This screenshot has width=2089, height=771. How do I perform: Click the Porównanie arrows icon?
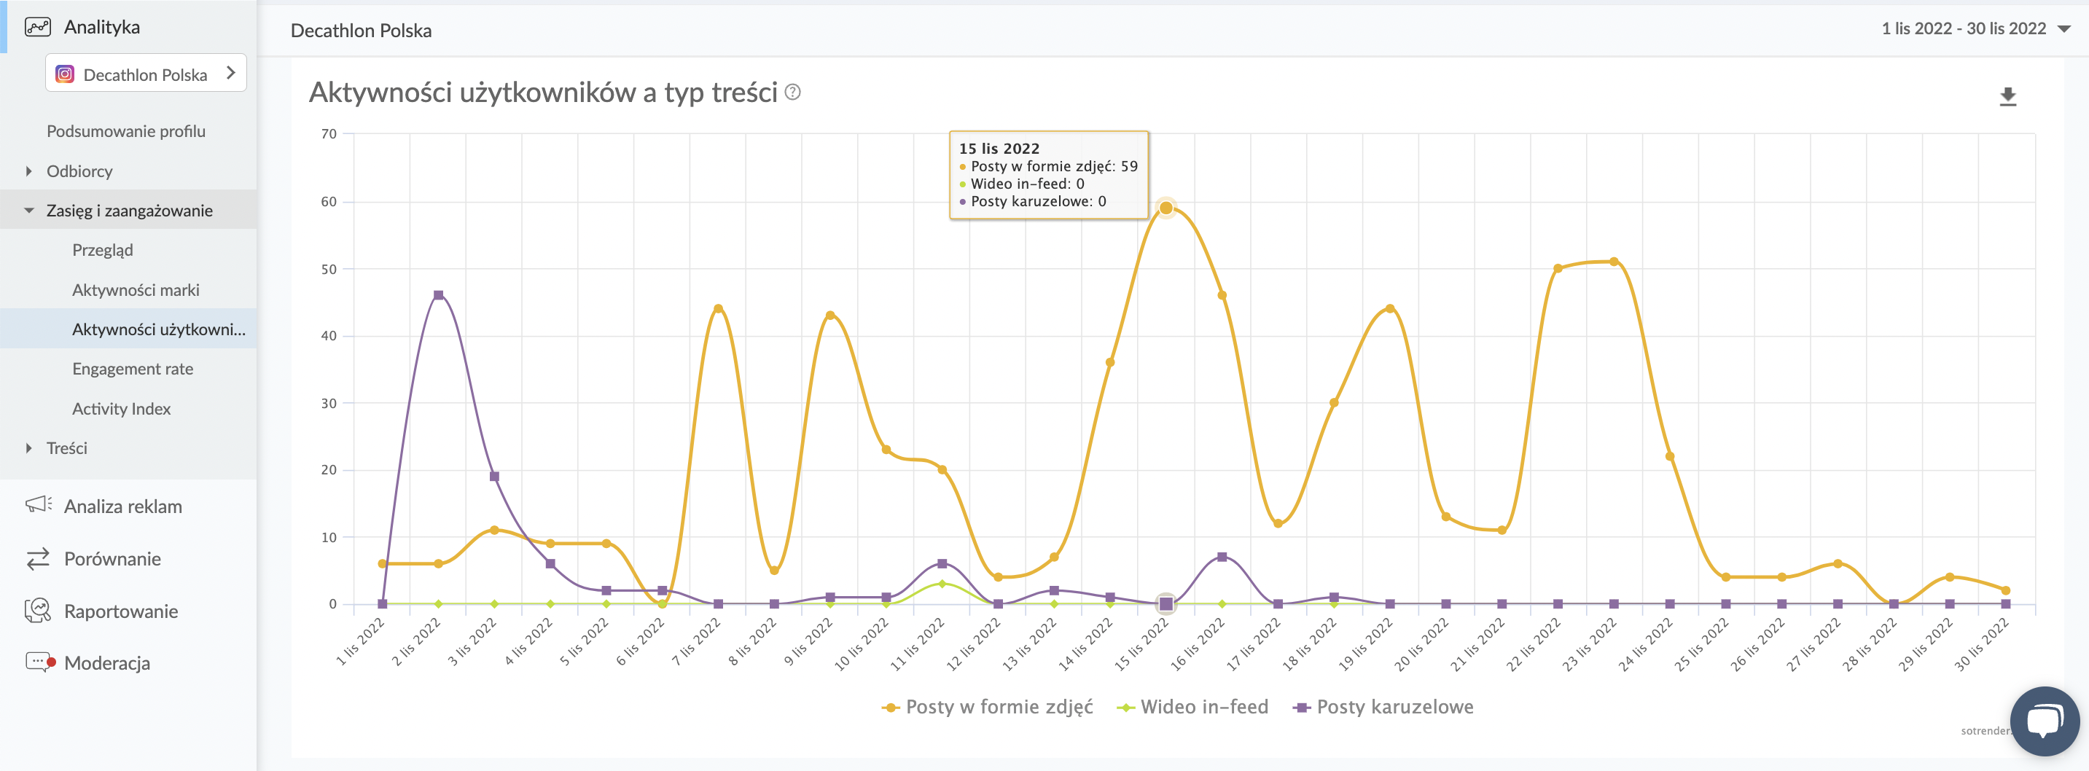[38, 559]
